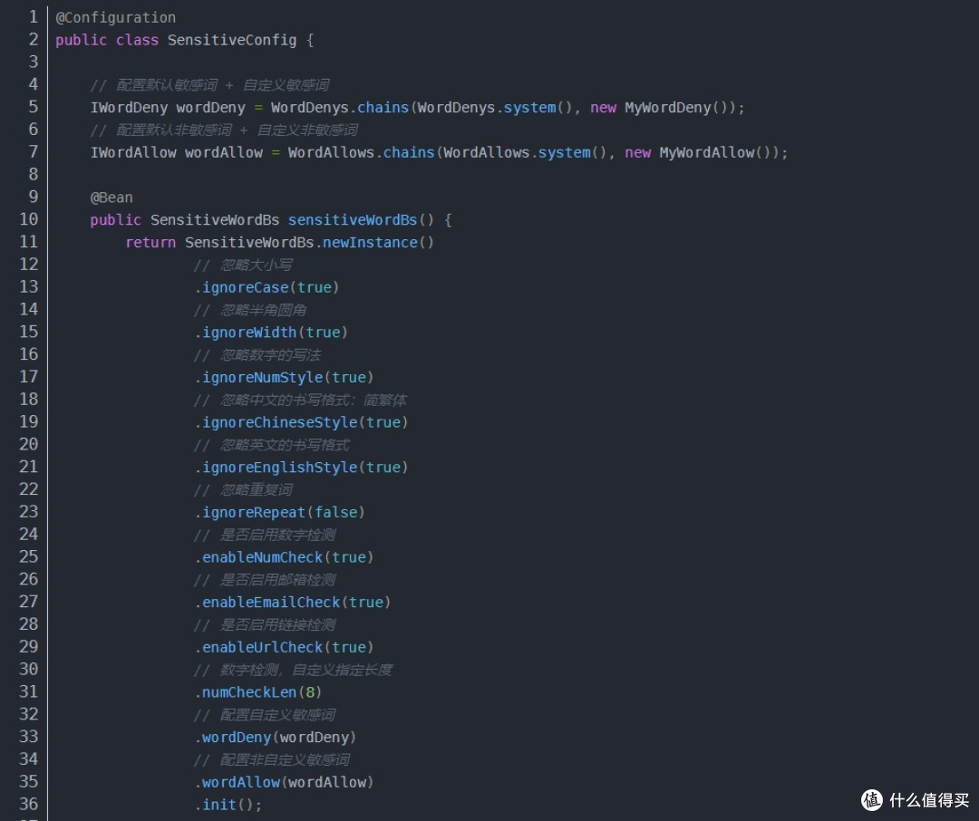
Task: Select the SensitiveConfig class name
Action: [232, 40]
